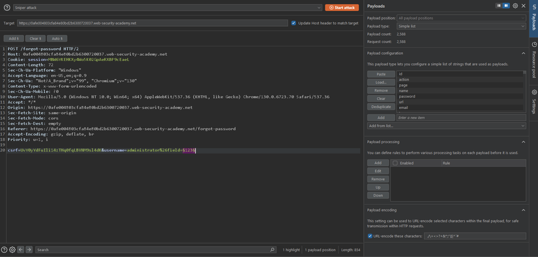Click the Cookie session header line
The image size is (538, 257).
68,59
